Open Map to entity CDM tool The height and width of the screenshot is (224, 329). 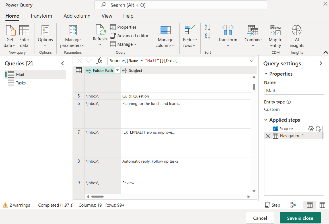[275, 36]
